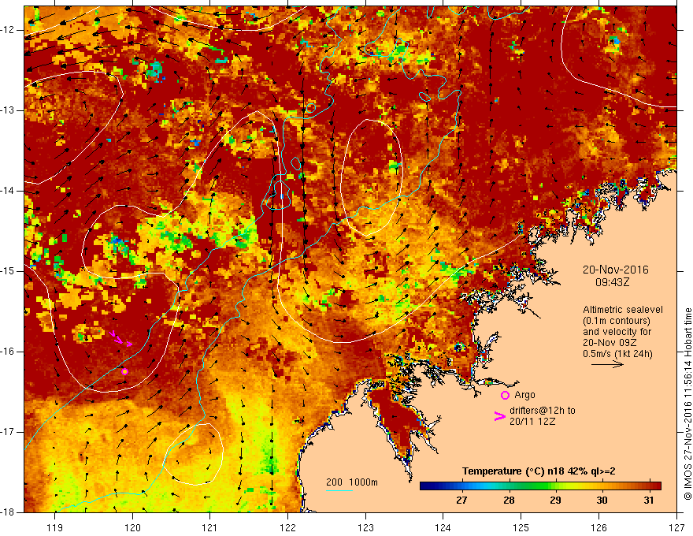693x536 pixels.
Task: Click the velocity scale arrow under 0.5m/s label
Action: click(x=607, y=364)
